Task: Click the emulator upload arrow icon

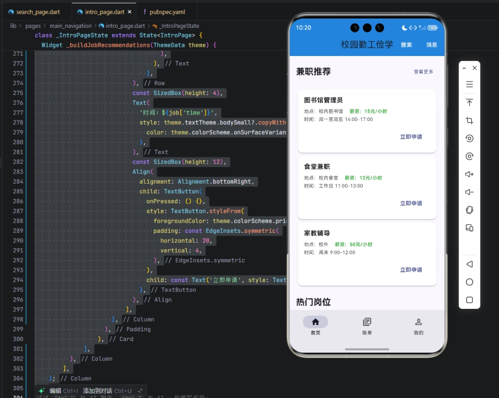Action: [x=469, y=102]
